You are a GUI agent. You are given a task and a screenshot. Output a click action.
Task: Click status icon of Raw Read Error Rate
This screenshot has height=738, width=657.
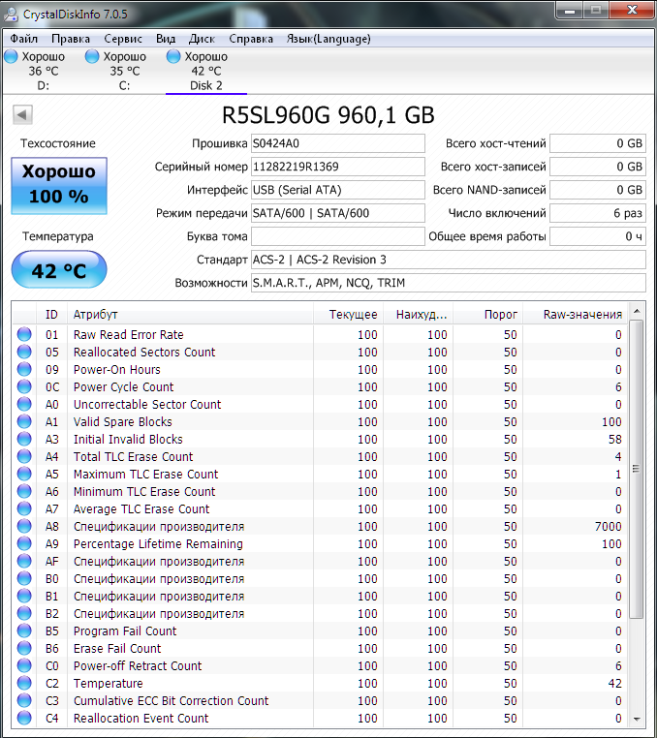coord(24,334)
